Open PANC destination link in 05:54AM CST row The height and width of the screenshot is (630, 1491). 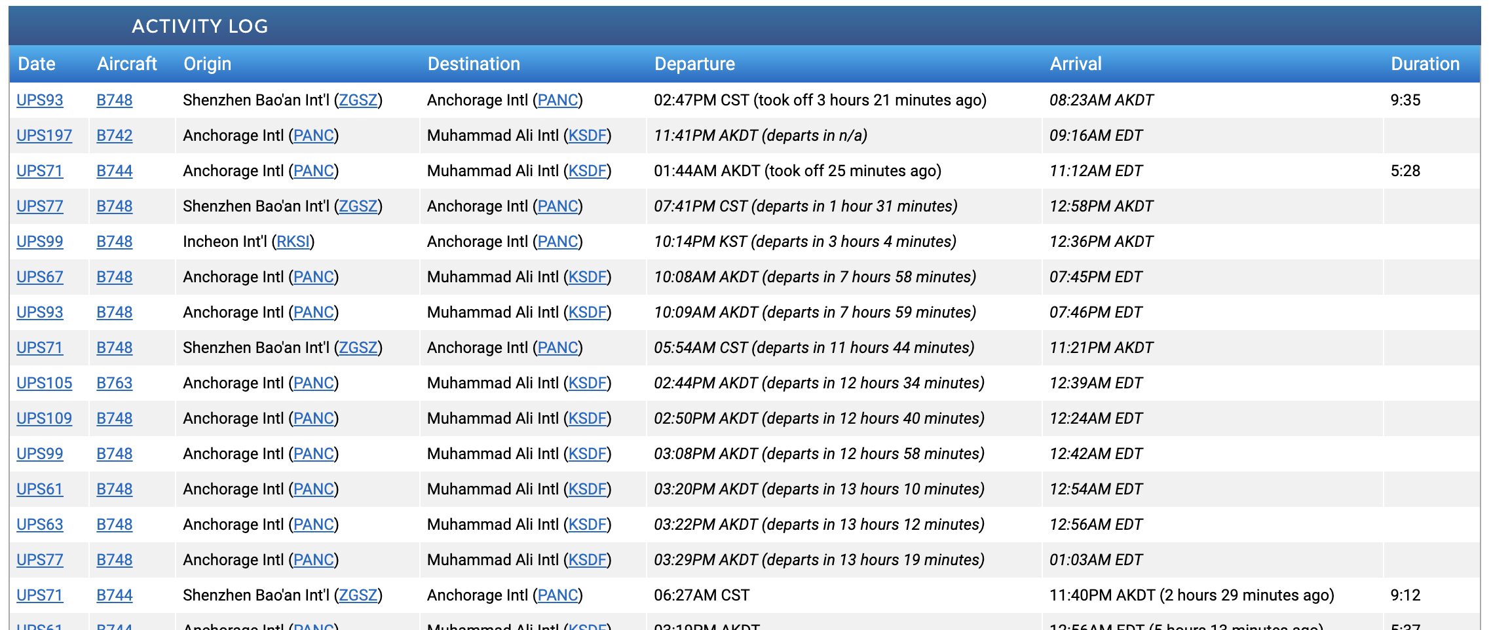click(x=558, y=348)
